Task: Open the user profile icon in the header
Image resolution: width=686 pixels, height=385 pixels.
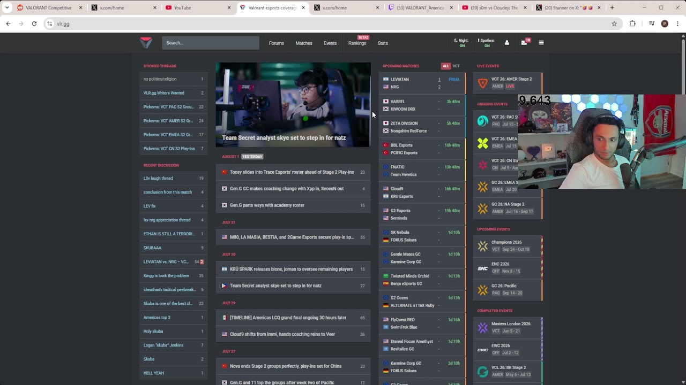Action: point(506,43)
